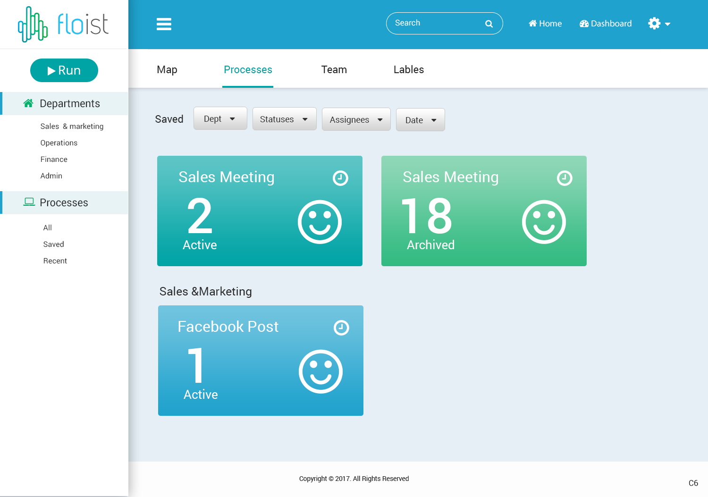The image size is (708, 497).
Task: Expand the Dept filter dropdown
Action: (220, 119)
